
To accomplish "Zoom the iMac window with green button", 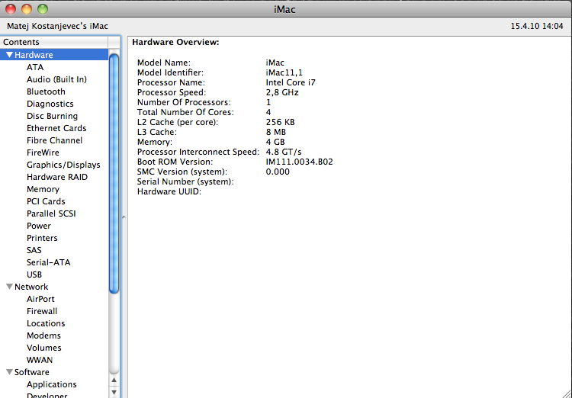I will tap(43, 9).
